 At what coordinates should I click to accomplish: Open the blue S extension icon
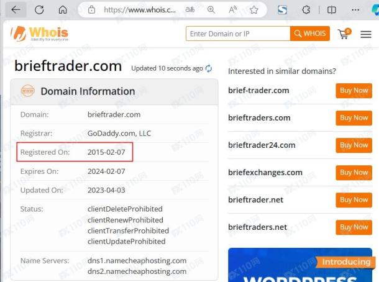pyautogui.click(x=282, y=10)
